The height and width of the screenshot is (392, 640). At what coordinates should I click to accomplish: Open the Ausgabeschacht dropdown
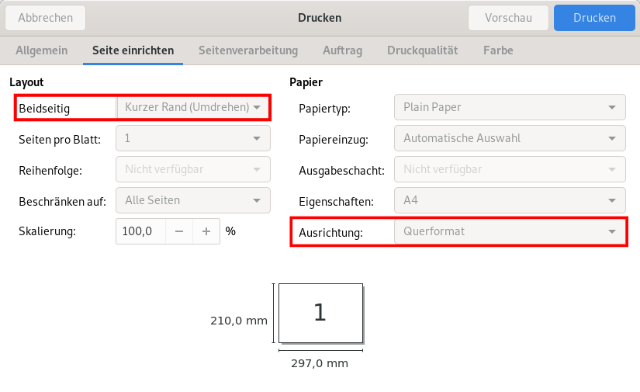click(x=509, y=170)
